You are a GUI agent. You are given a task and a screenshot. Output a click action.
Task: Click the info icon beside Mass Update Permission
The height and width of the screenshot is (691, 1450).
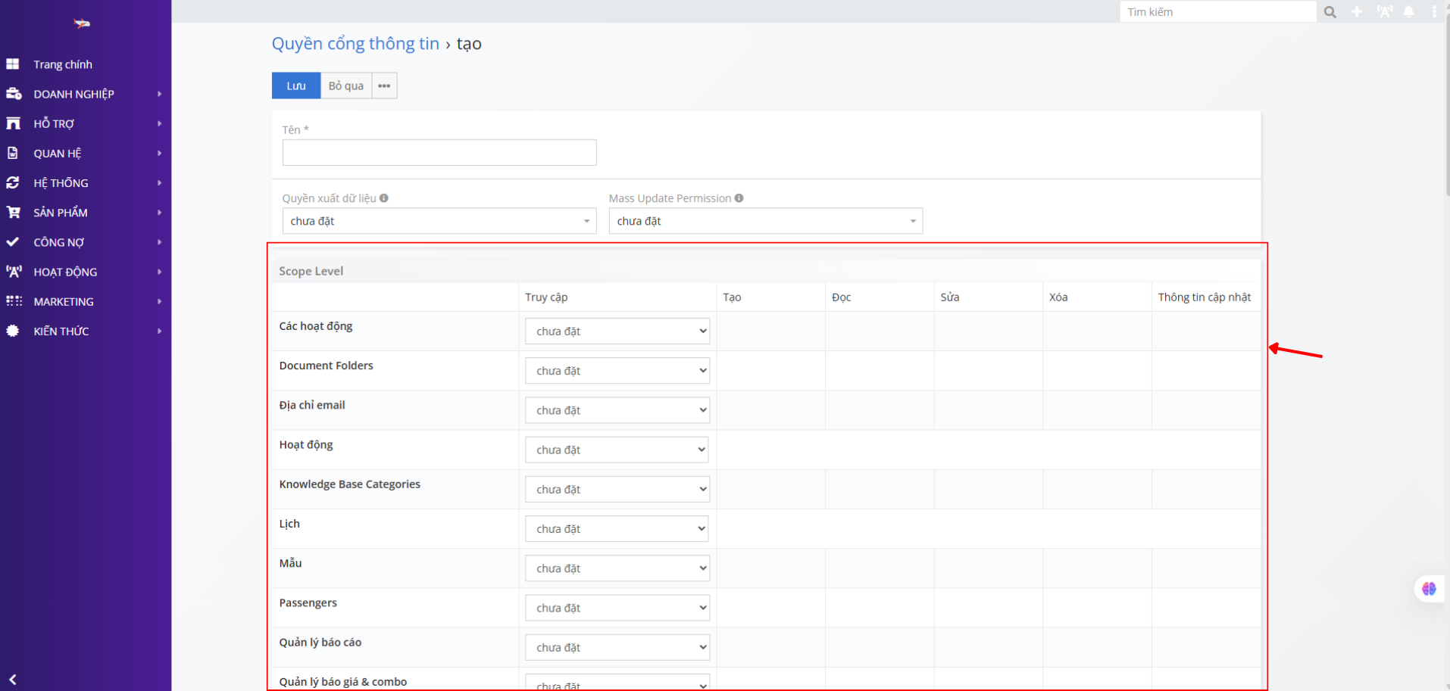(x=739, y=198)
